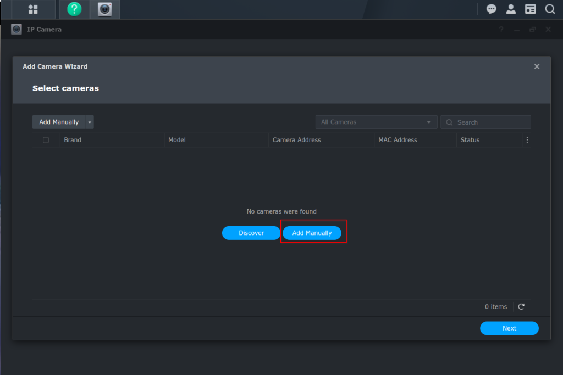Click the Add Manually toolbar button
This screenshot has width=563, height=375.
pos(59,122)
